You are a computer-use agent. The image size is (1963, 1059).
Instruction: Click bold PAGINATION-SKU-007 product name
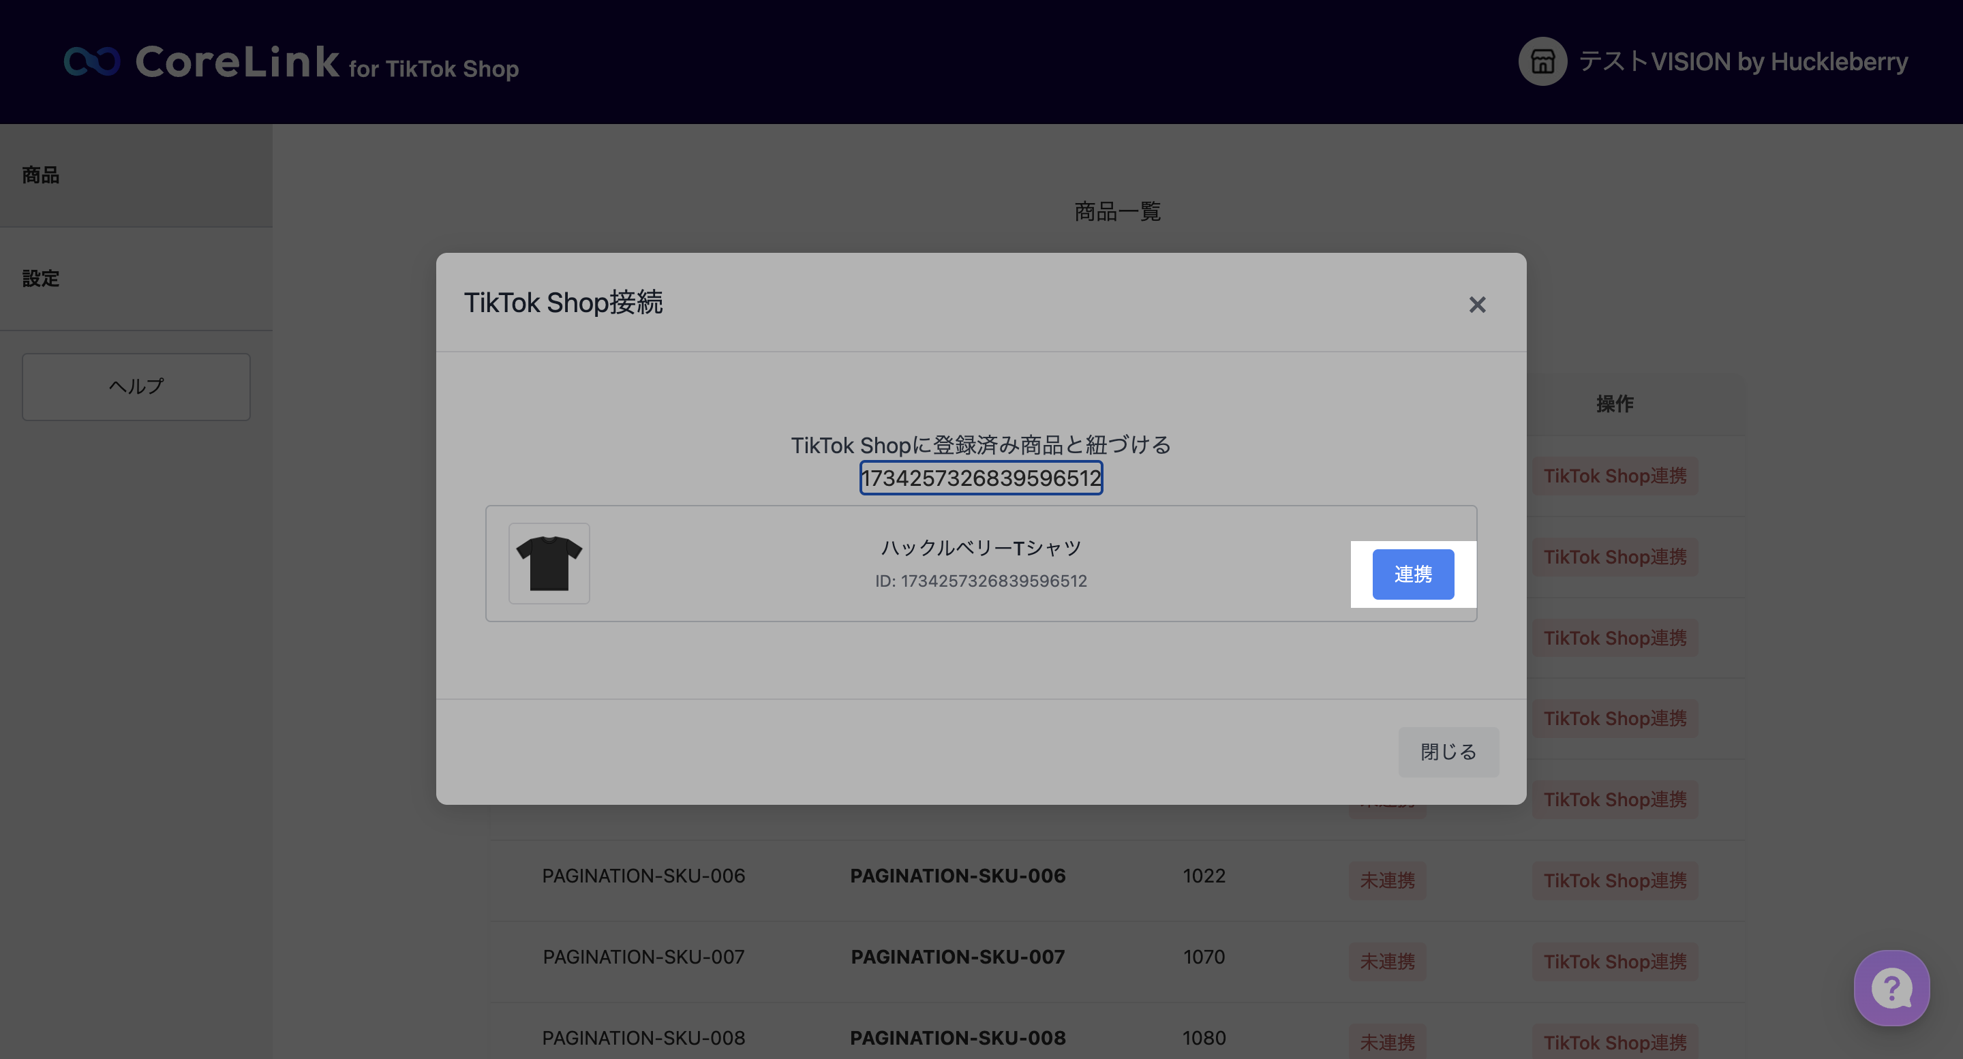click(x=958, y=957)
